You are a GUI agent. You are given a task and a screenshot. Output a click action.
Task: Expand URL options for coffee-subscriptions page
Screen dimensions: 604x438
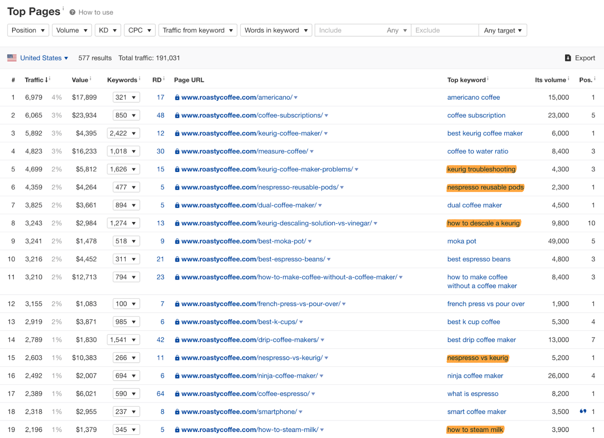[326, 115]
